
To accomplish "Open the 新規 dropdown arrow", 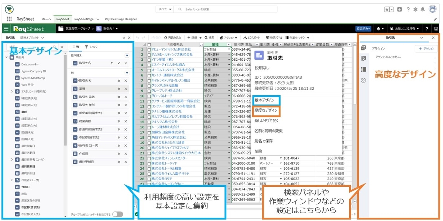I will click(x=200, y=38).
